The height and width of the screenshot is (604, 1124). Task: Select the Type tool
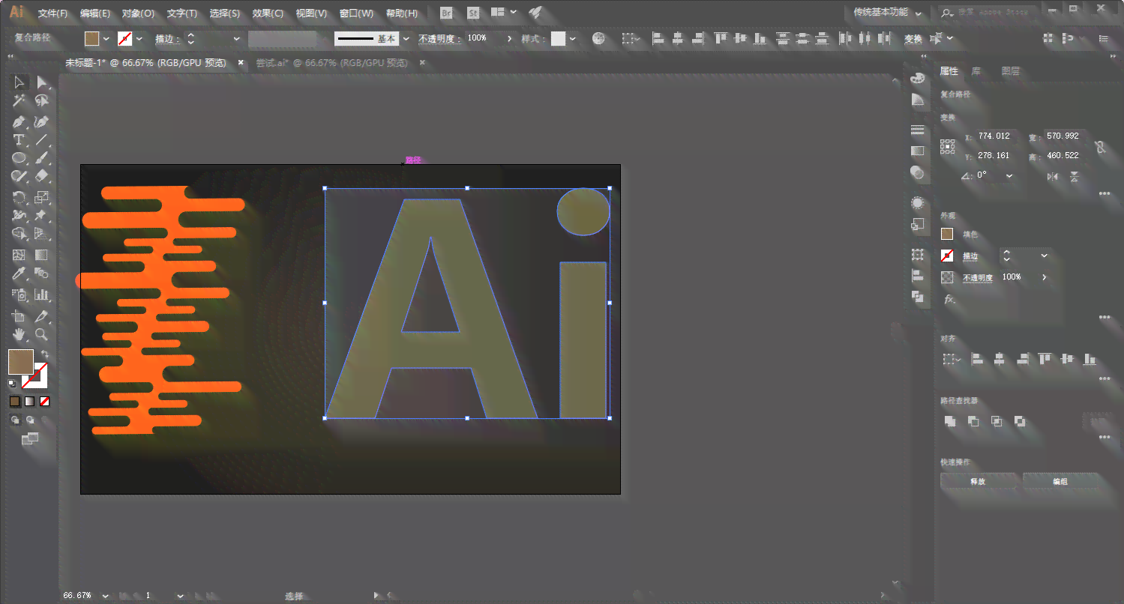[x=19, y=140]
